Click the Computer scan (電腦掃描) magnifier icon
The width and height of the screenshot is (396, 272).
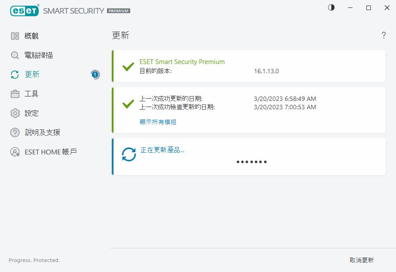click(15, 55)
